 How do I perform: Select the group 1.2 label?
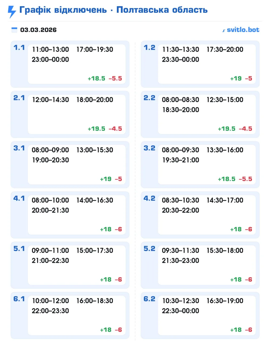click(x=149, y=48)
